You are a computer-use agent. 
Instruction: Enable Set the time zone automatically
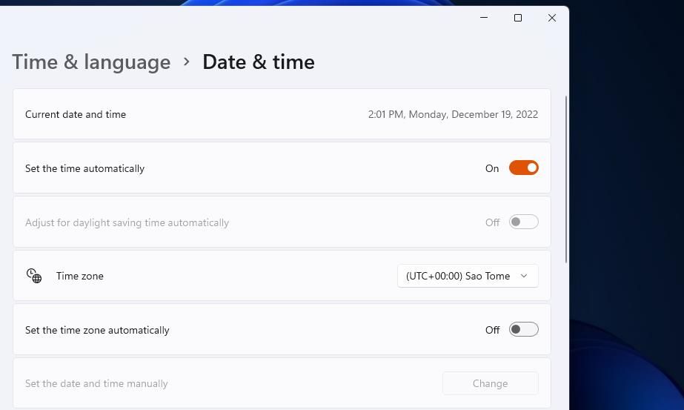click(523, 330)
